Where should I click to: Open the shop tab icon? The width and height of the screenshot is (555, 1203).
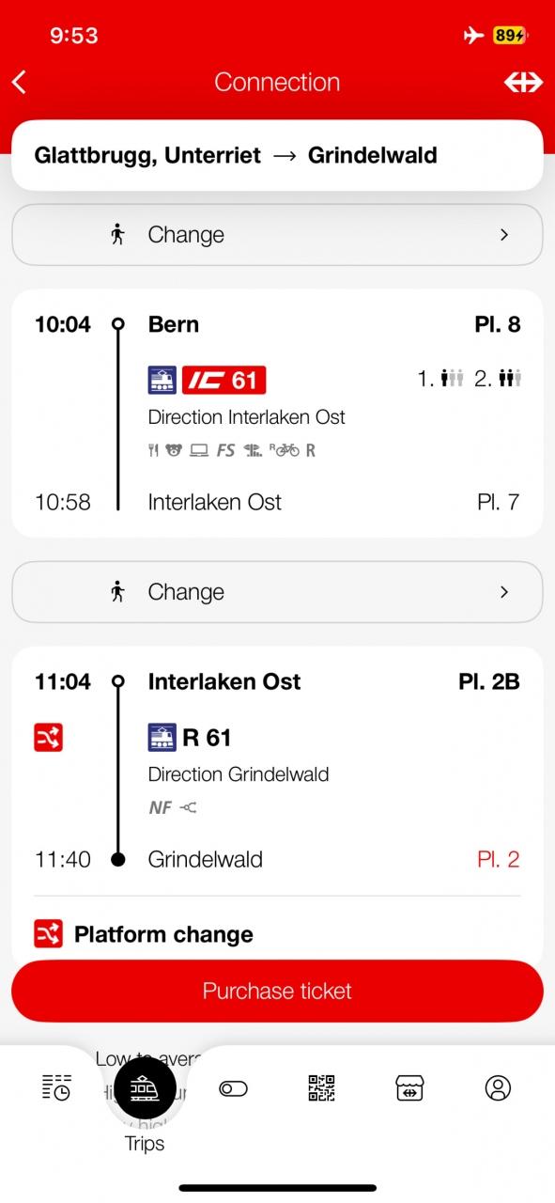point(409,1088)
